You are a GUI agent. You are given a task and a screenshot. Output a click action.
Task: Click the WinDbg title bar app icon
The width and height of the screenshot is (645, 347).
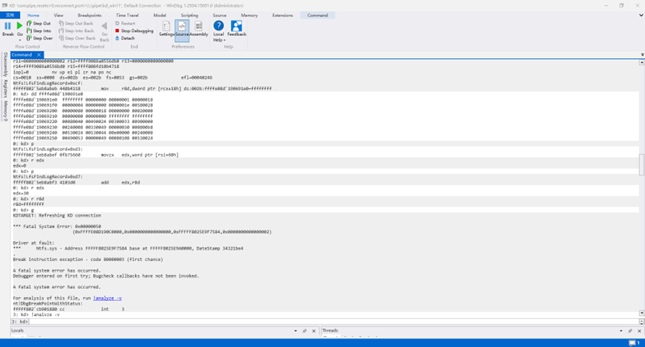[5, 5]
